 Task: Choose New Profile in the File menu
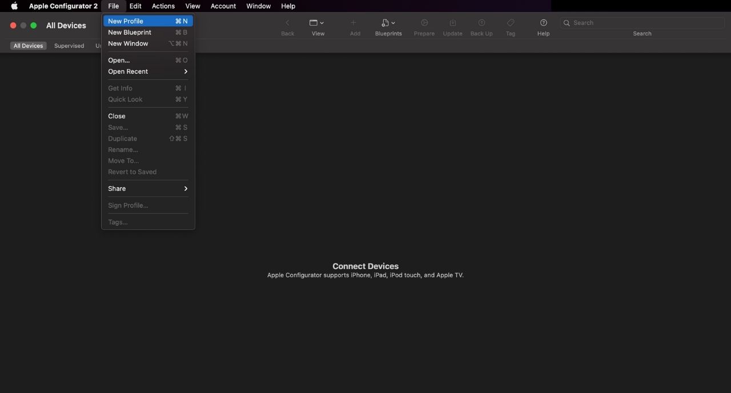[148, 21]
